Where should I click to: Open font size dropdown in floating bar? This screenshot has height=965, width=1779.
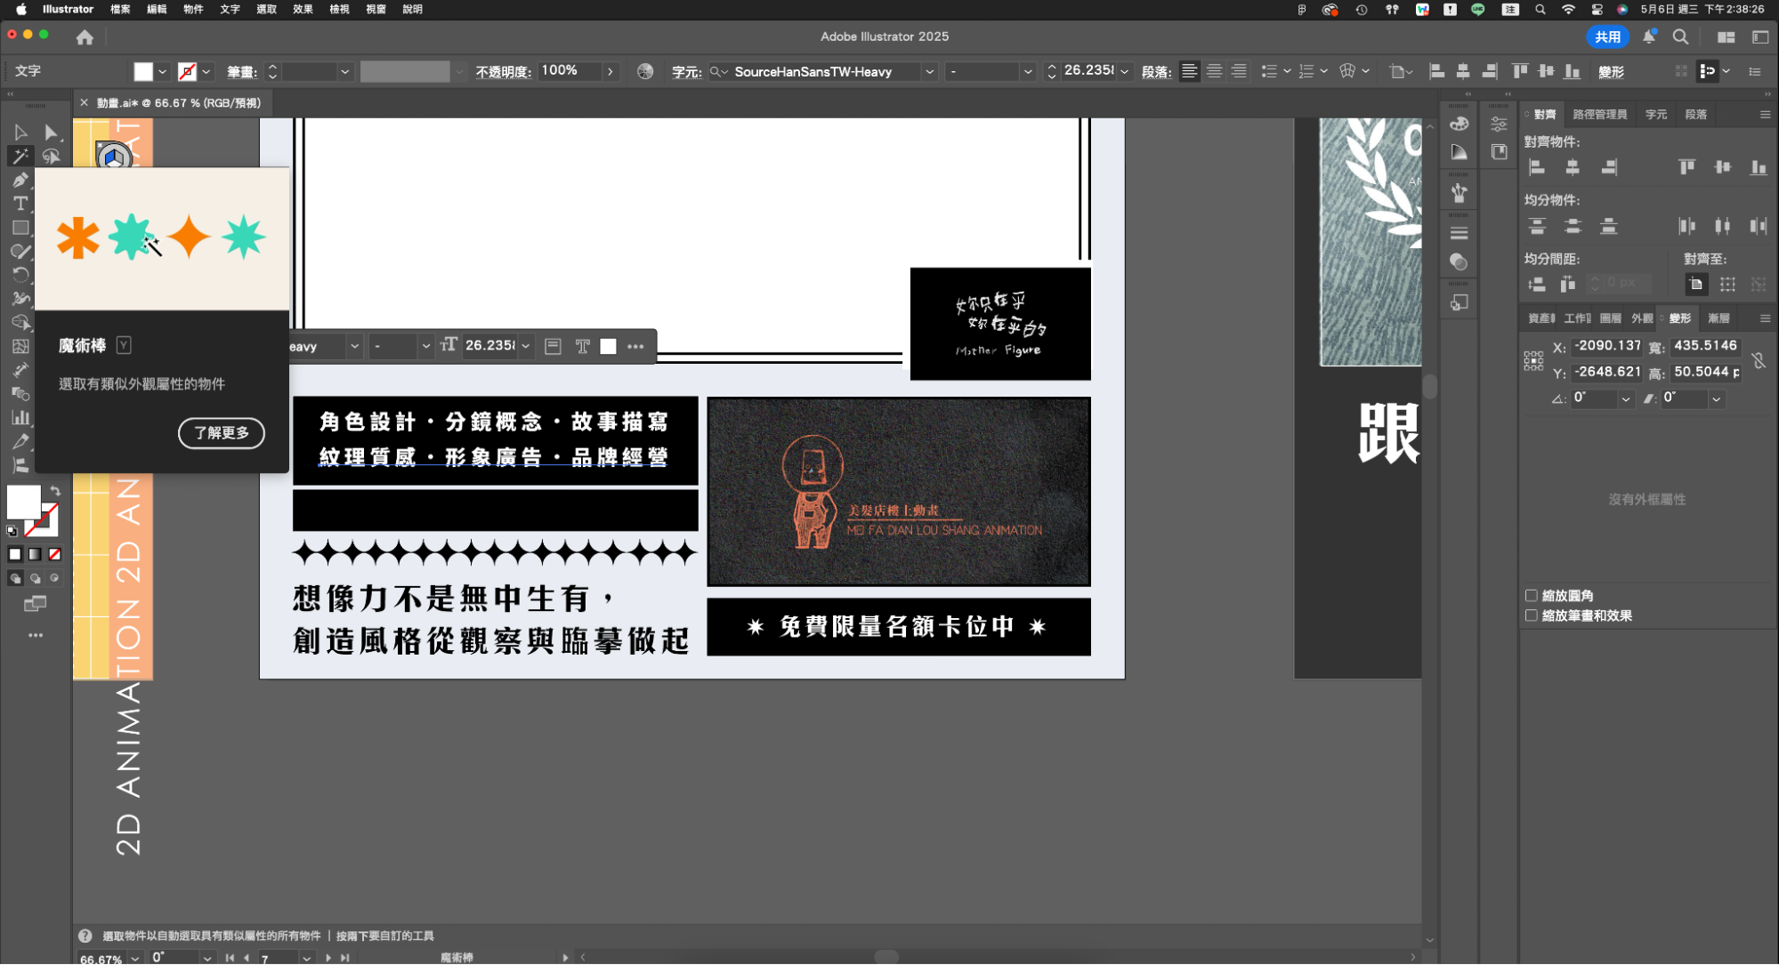pyautogui.click(x=526, y=347)
